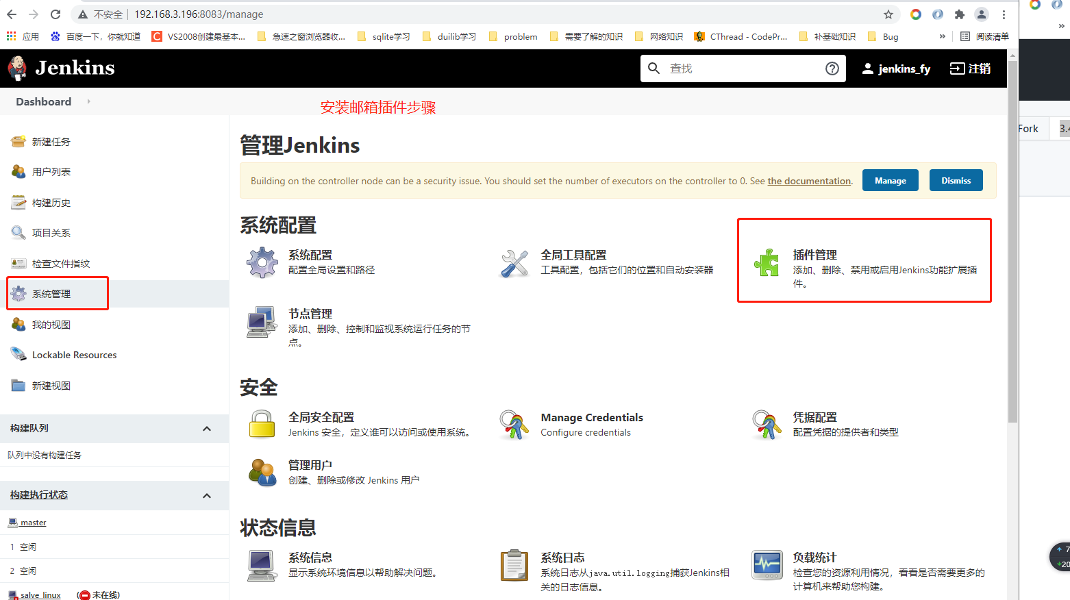Collapse the 构建执行状态 panel
Viewport: 1070px width, 600px height.
[x=207, y=496]
